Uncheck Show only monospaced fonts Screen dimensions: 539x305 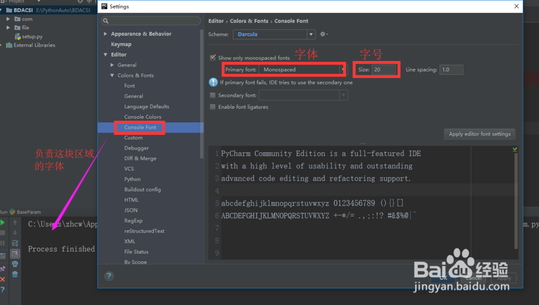tap(213, 58)
